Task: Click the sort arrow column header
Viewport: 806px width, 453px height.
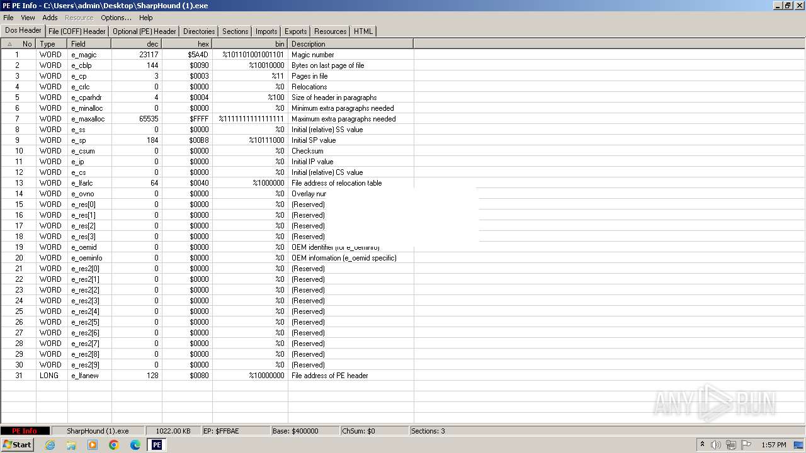Action: [x=9, y=44]
